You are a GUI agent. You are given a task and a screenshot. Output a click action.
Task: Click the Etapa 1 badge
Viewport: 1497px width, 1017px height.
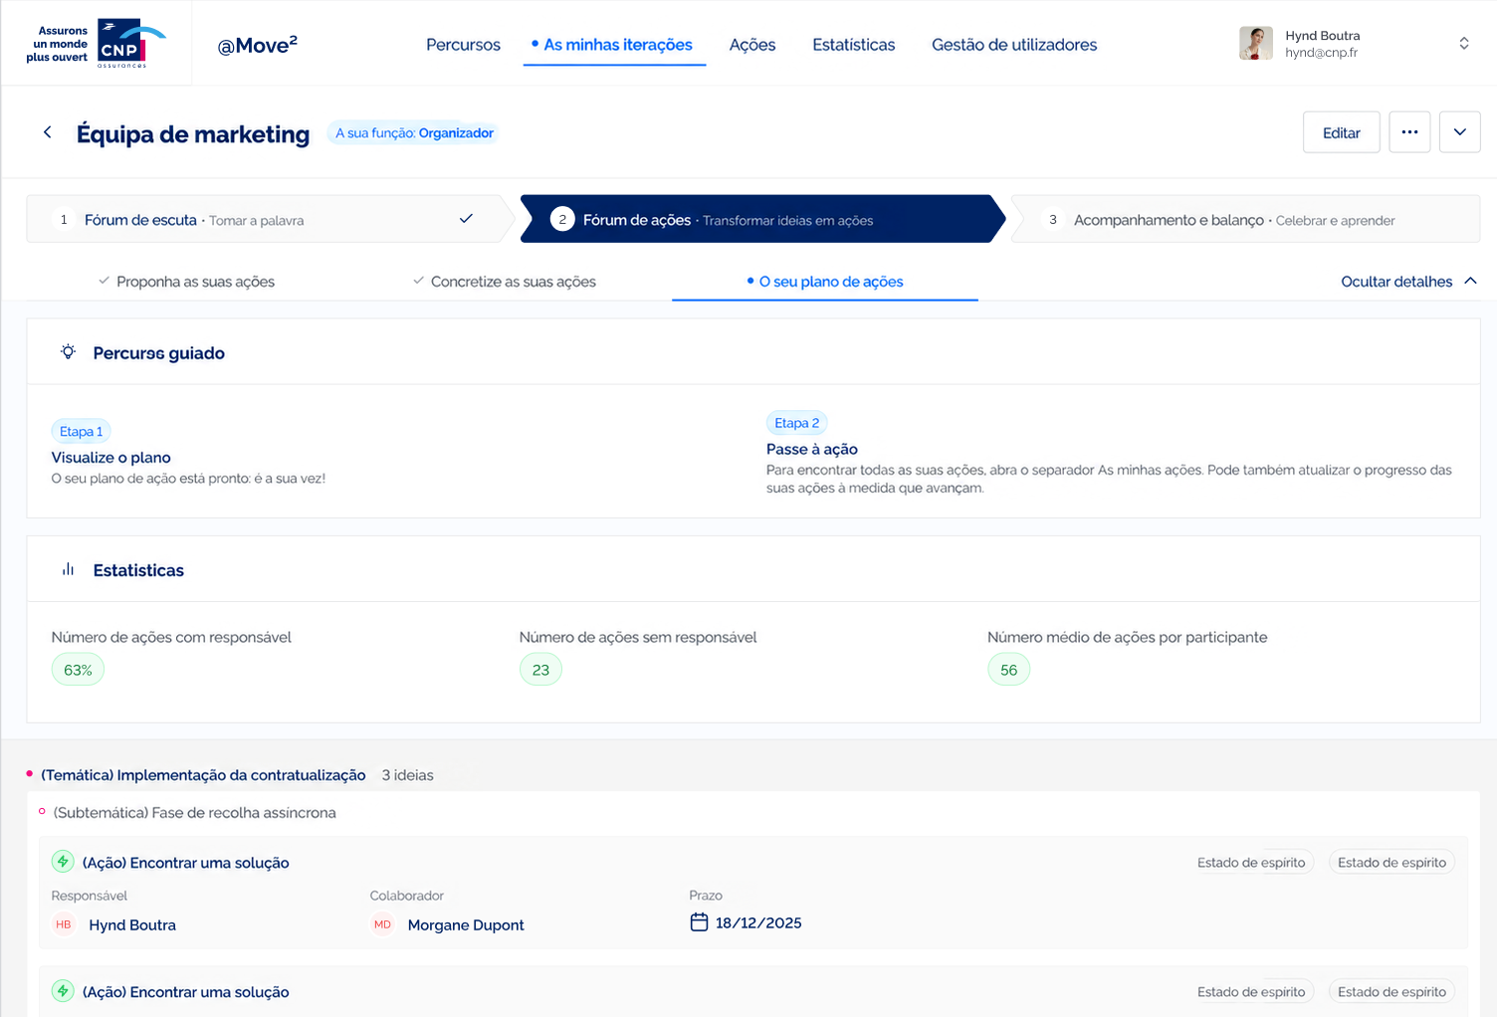click(x=81, y=431)
